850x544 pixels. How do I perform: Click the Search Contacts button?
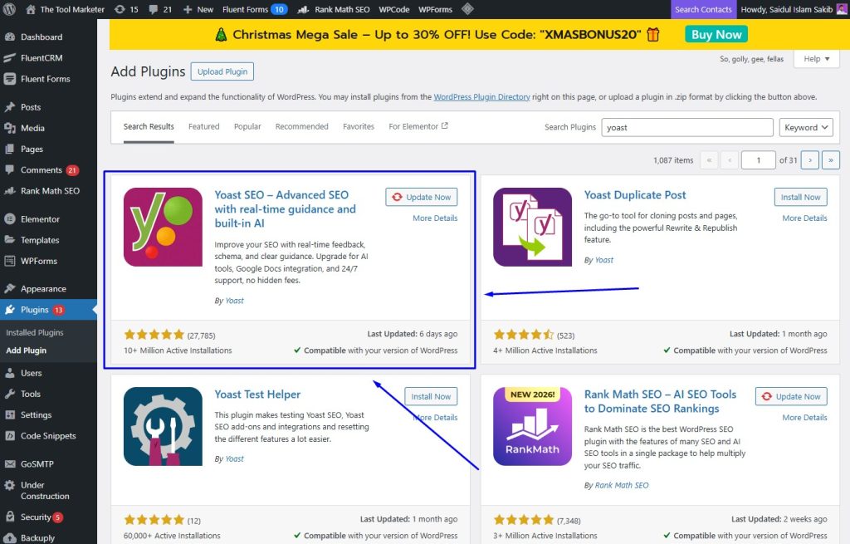(703, 9)
